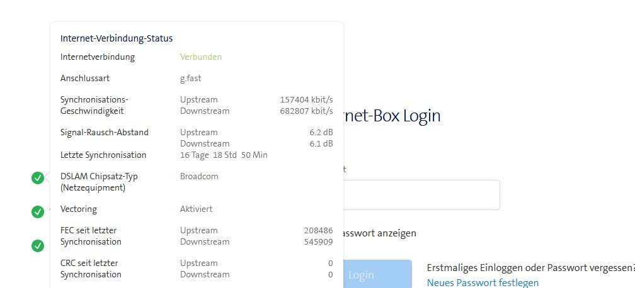
Task: Click the Signal-Rausch-Abstand row label
Action: point(104,133)
